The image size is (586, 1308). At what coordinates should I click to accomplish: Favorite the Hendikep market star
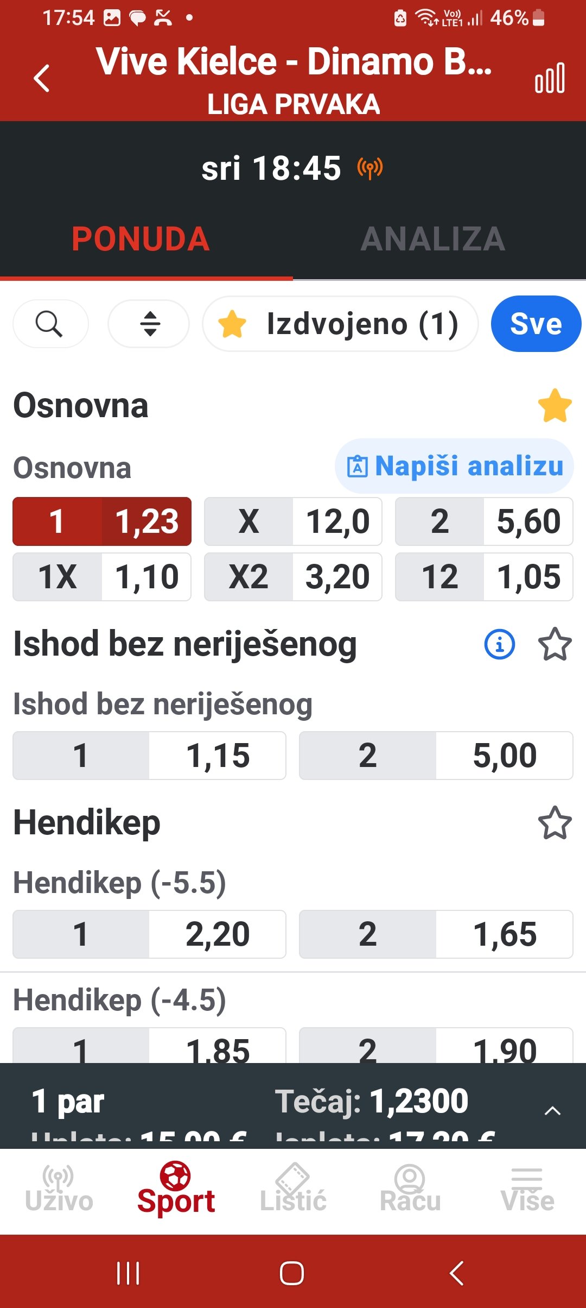click(x=555, y=823)
